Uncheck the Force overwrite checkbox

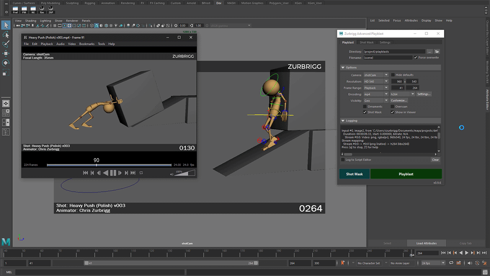[x=416, y=58]
